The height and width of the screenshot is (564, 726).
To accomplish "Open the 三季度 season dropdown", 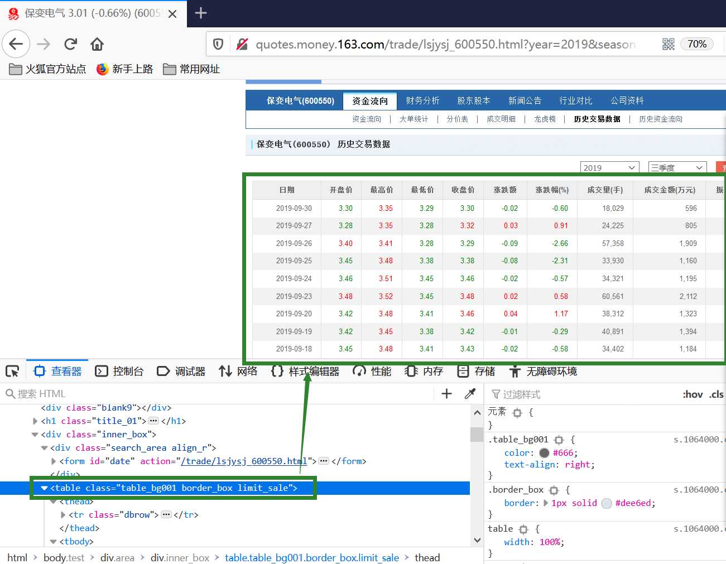I will (x=678, y=167).
